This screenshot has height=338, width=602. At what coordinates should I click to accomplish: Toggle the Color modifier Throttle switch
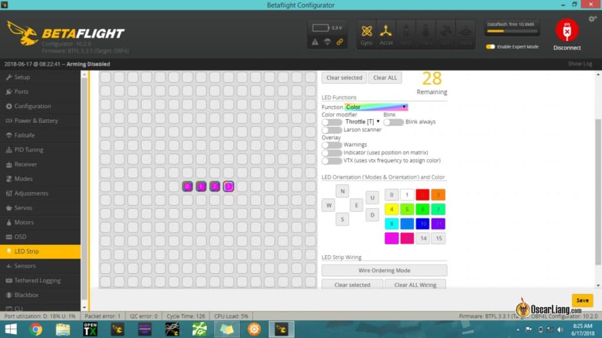point(332,122)
